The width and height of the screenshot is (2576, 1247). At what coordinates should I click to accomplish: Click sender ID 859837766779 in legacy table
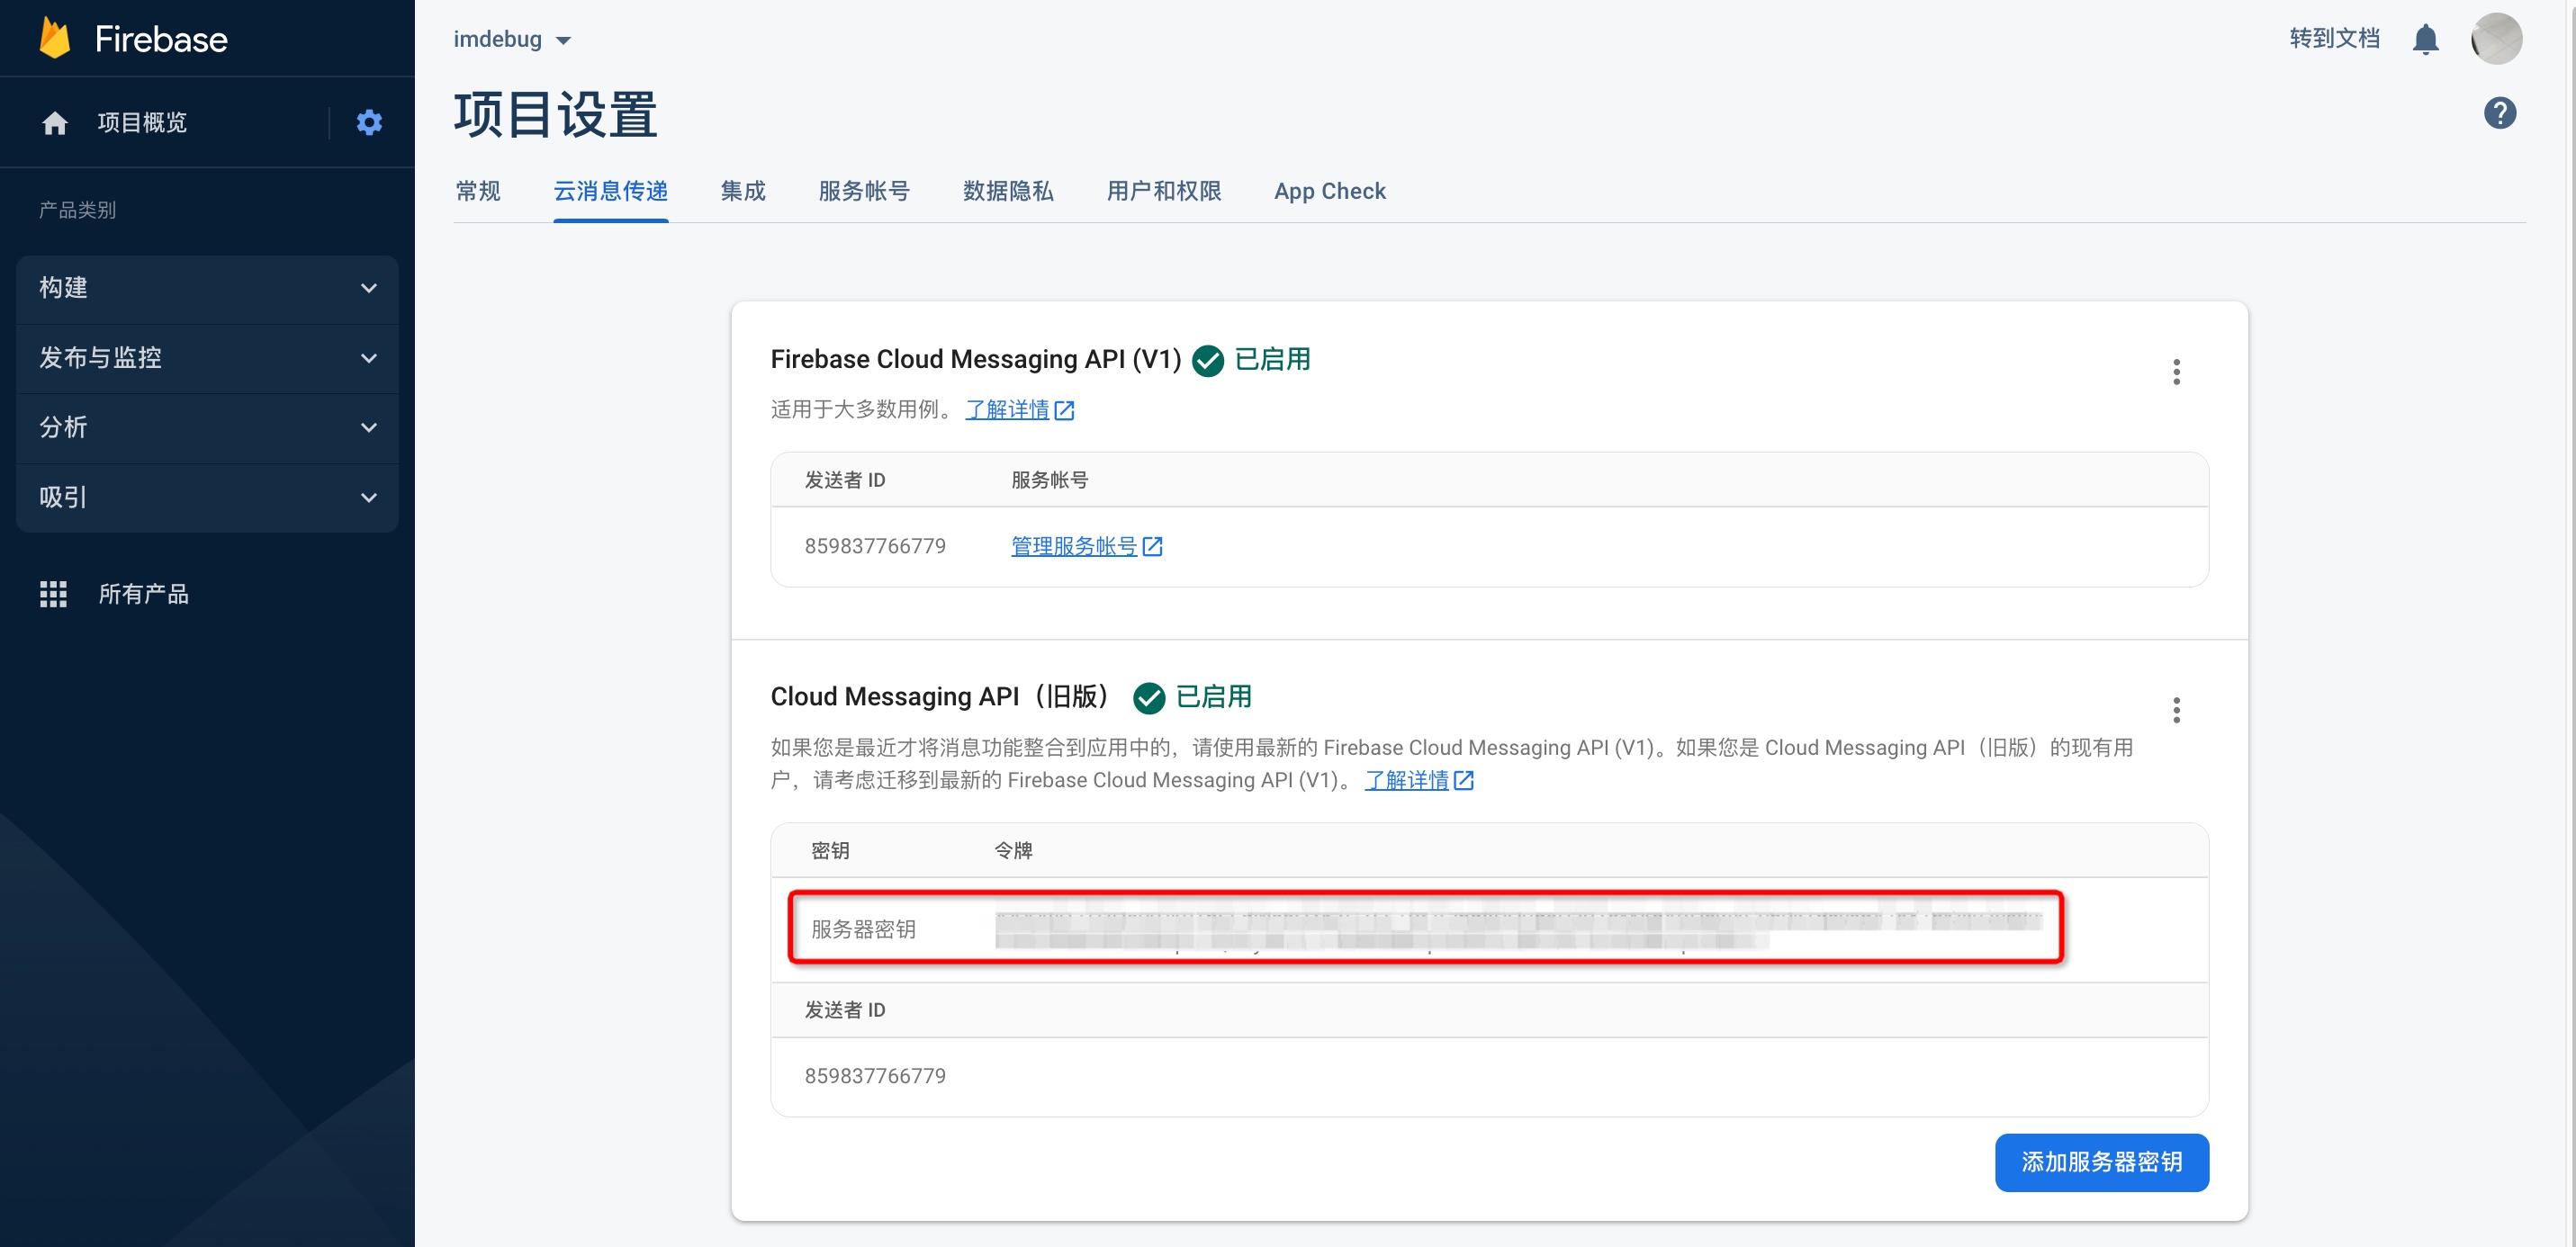(x=875, y=1076)
